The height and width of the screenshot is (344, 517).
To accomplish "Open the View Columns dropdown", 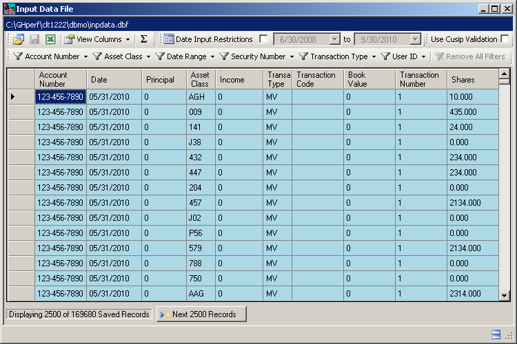I will 128,40.
